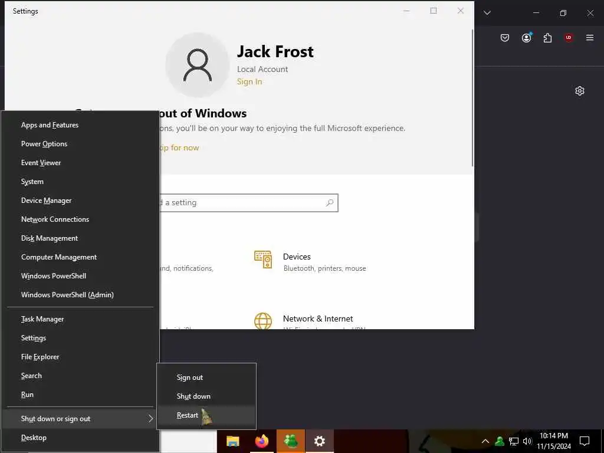Click the magnifier icon in settings search
The image size is (604, 453).
pos(329,203)
